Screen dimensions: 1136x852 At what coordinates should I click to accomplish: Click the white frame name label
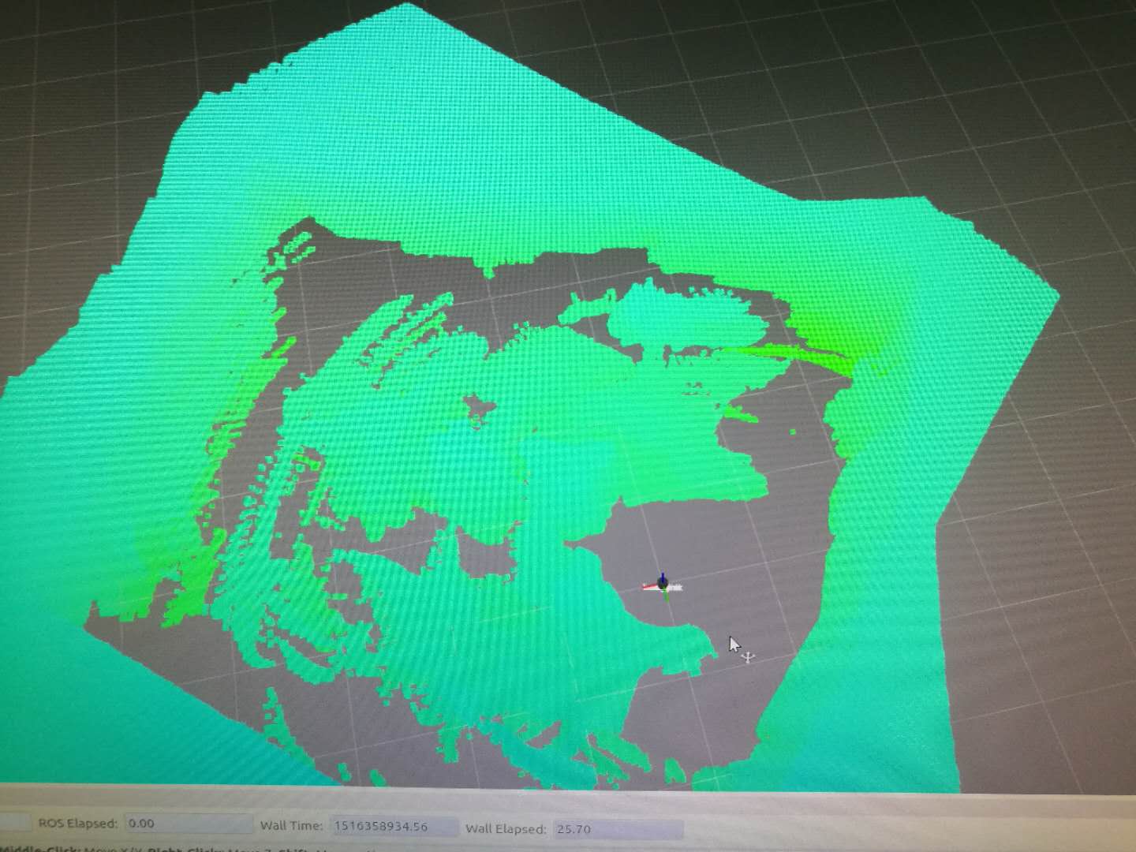677,587
